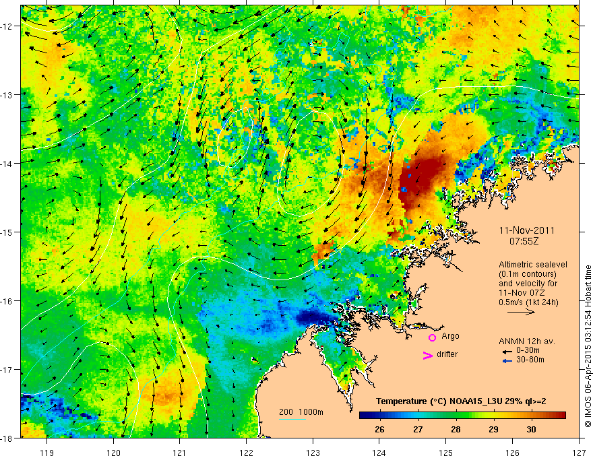Image resolution: width=593 pixels, height=458 pixels.
Task: Click the 'Temperature (°C) NOAA15_L3U 29% ql>=2' title
Action: pos(461,401)
